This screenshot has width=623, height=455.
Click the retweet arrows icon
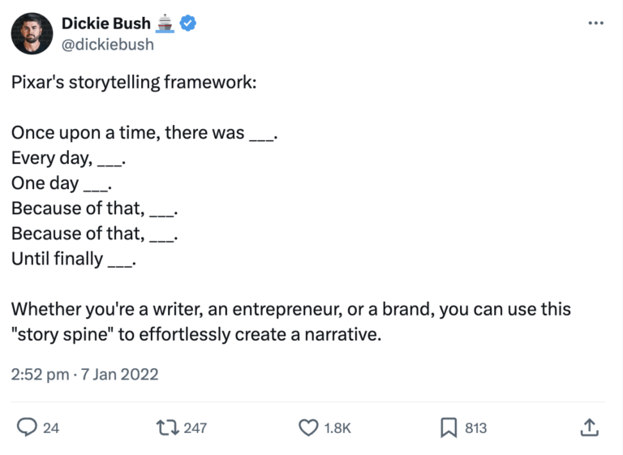point(168,427)
